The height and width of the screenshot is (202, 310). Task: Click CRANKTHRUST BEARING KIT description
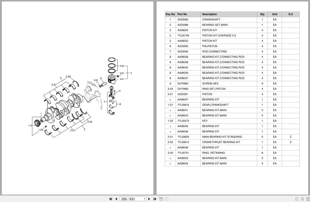tap(221, 142)
